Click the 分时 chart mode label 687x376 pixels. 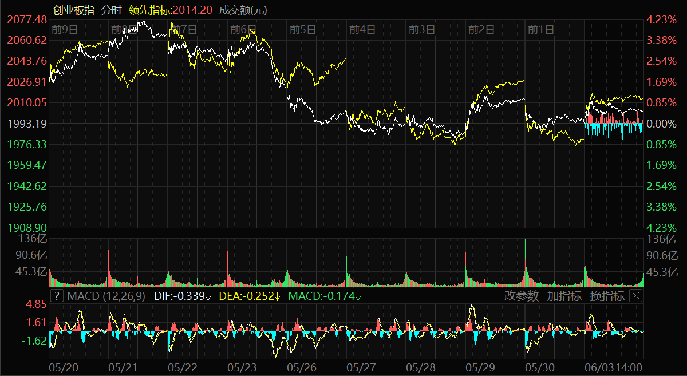[x=111, y=10]
